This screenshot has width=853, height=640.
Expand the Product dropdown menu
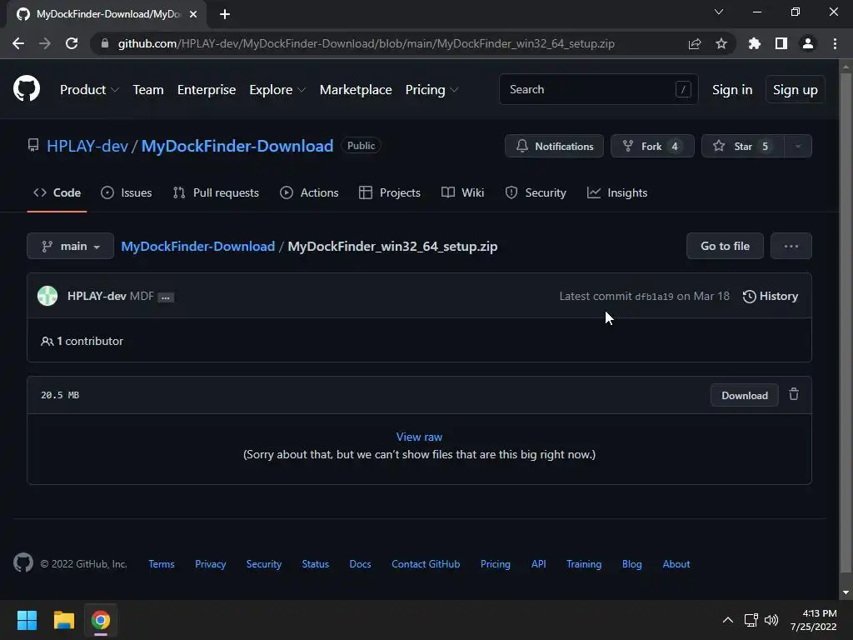tap(89, 90)
